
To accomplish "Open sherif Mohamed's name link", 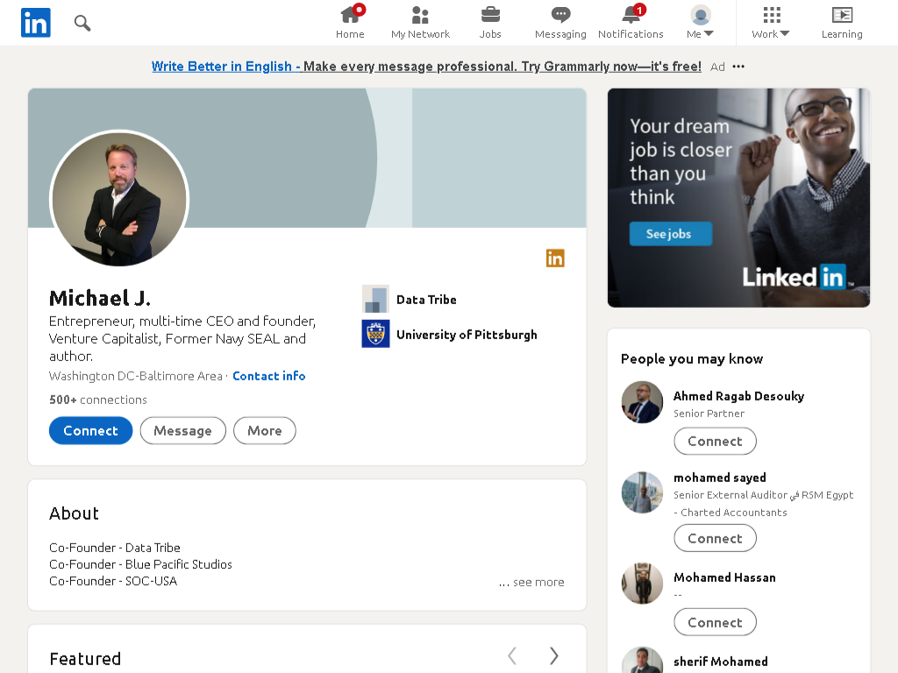I will [x=721, y=662].
